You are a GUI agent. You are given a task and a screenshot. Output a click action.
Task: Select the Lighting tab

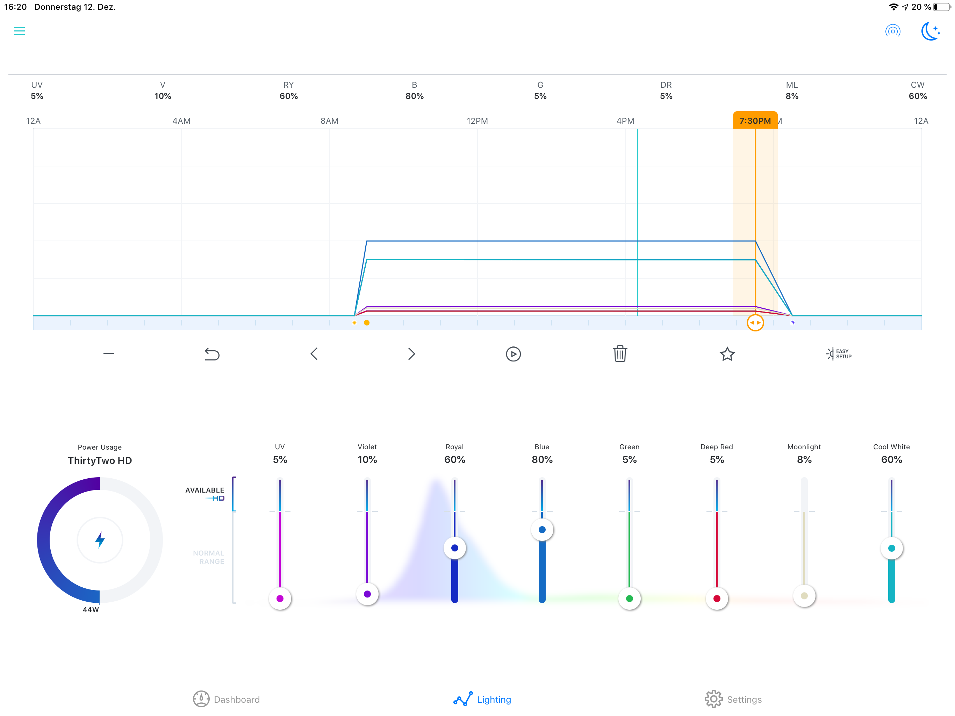(482, 699)
